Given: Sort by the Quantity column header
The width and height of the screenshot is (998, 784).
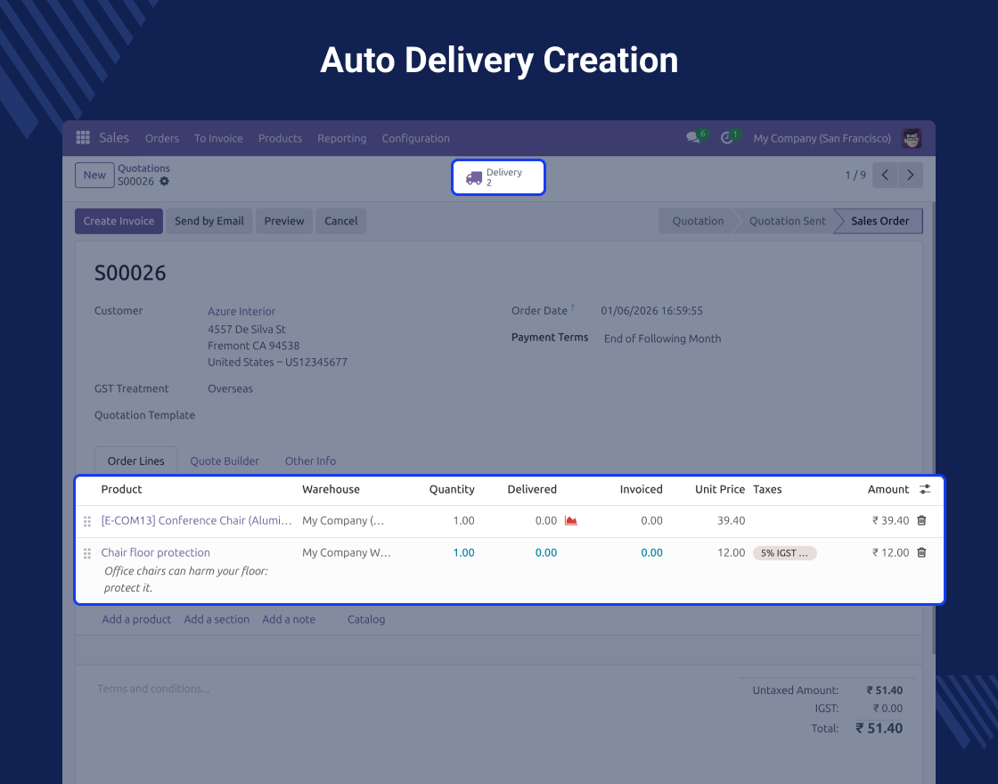Looking at the screenshot, I should tap(451, 489).
